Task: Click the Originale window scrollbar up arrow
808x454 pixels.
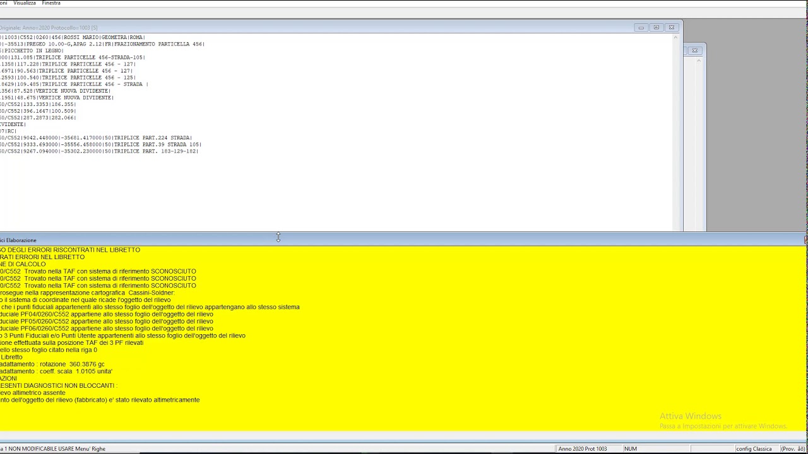Action: (675, 37)
